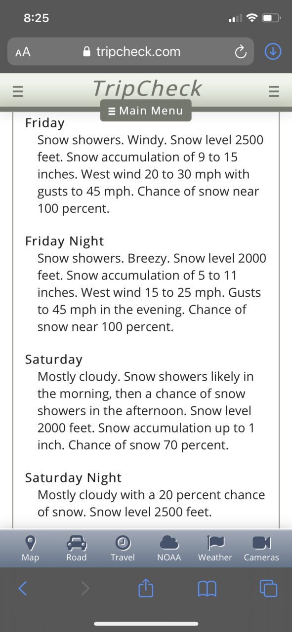The height and width of the screenshot is (632, 292).
Task: Tap the tripcheck.com address field
Action: (131, 51)
